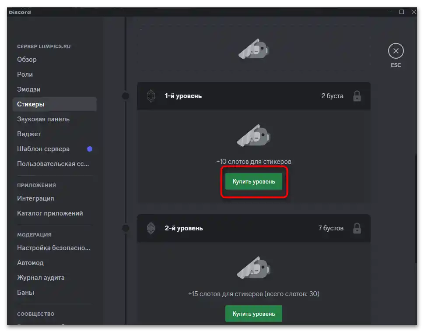The image size is (424, 332).
Task: Click the blue dot next to Шаблон сервера
Action: point(90,149)
